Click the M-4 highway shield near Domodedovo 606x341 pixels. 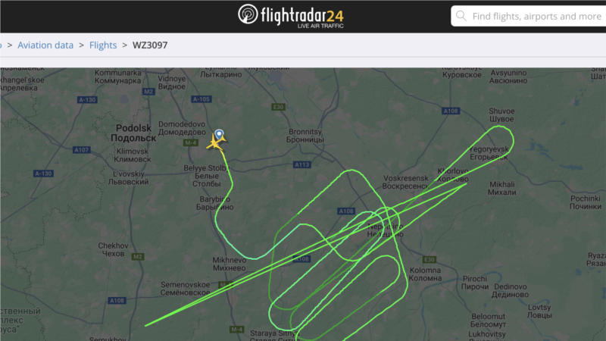pyautogui.click(x=190, y=142)
